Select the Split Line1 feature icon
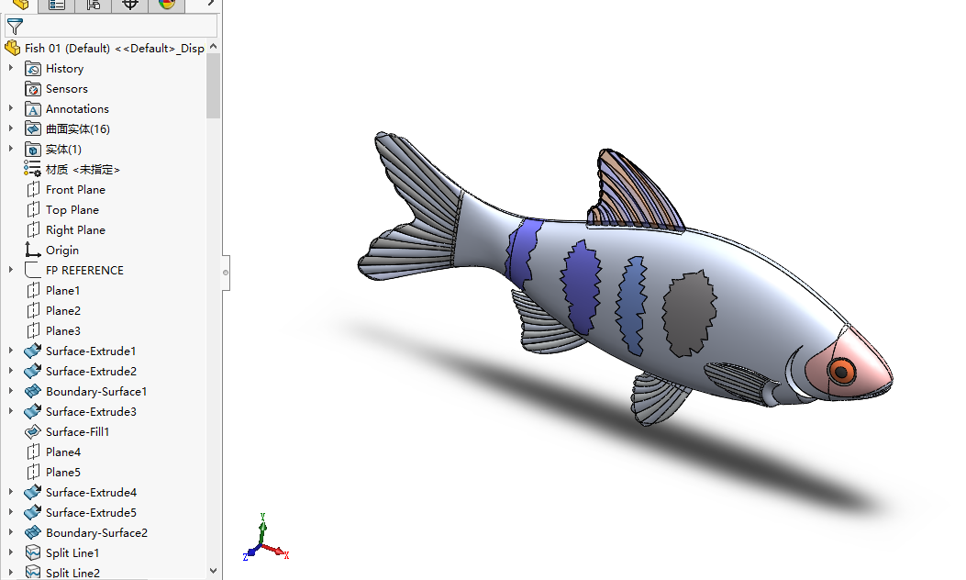This screenshot has height=580, width=966. [33, 552]
